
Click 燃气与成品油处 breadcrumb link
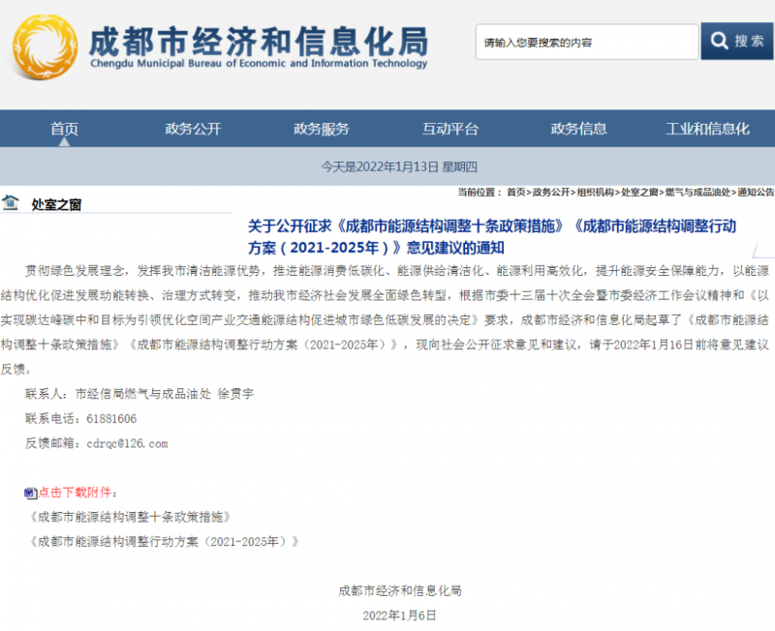pos(699,192)
